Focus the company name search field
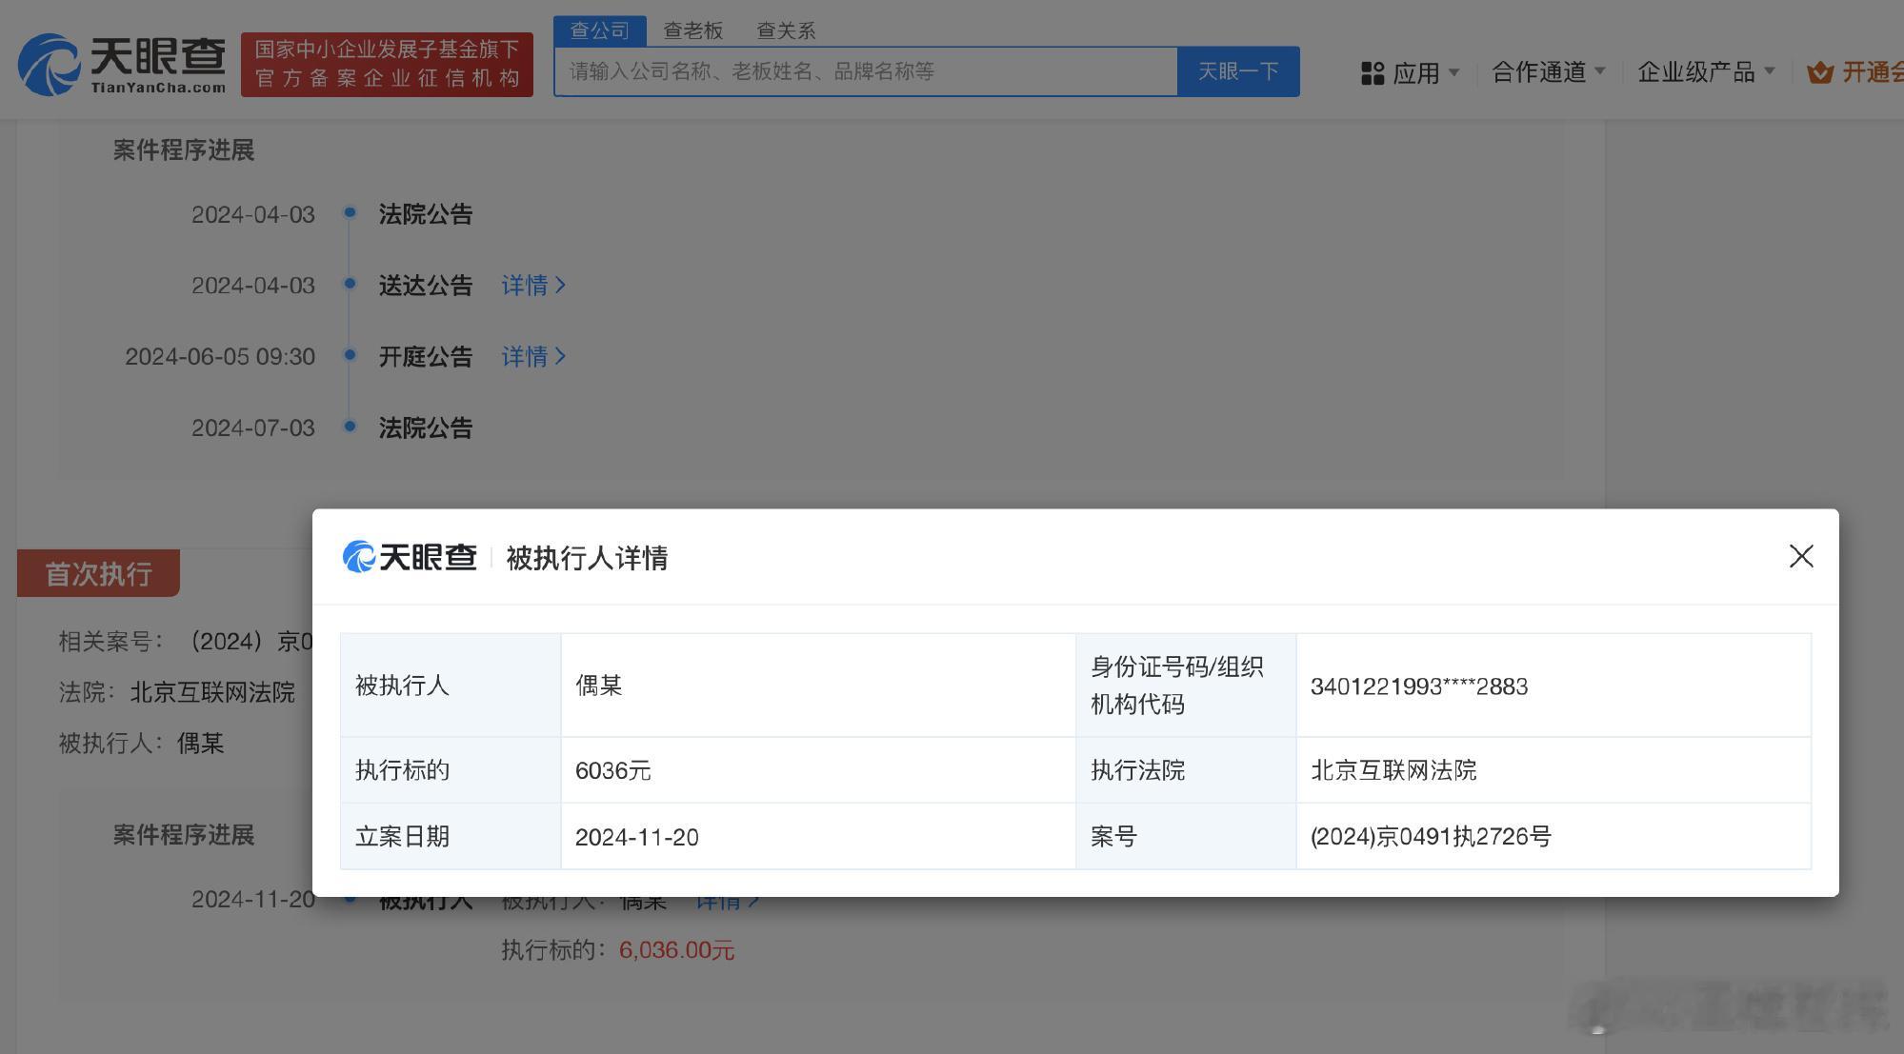Screen dimensions: 1904x1054 click(866, 71)
